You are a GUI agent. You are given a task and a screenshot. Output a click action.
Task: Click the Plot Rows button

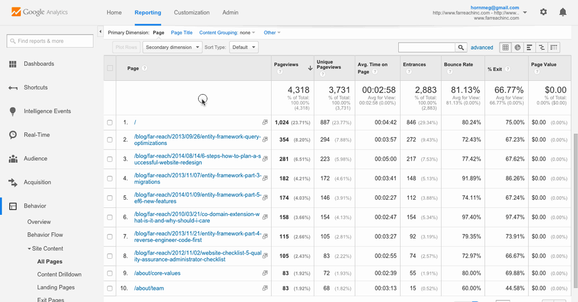(x=127, y=47)
